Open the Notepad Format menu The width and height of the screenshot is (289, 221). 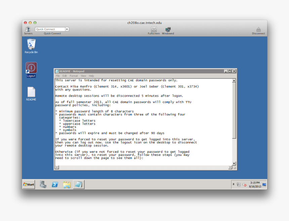click(74, 76)
